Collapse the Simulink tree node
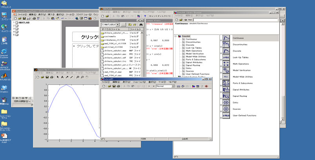The width and height of the screenshot is (315, 160). click(176, 36)
